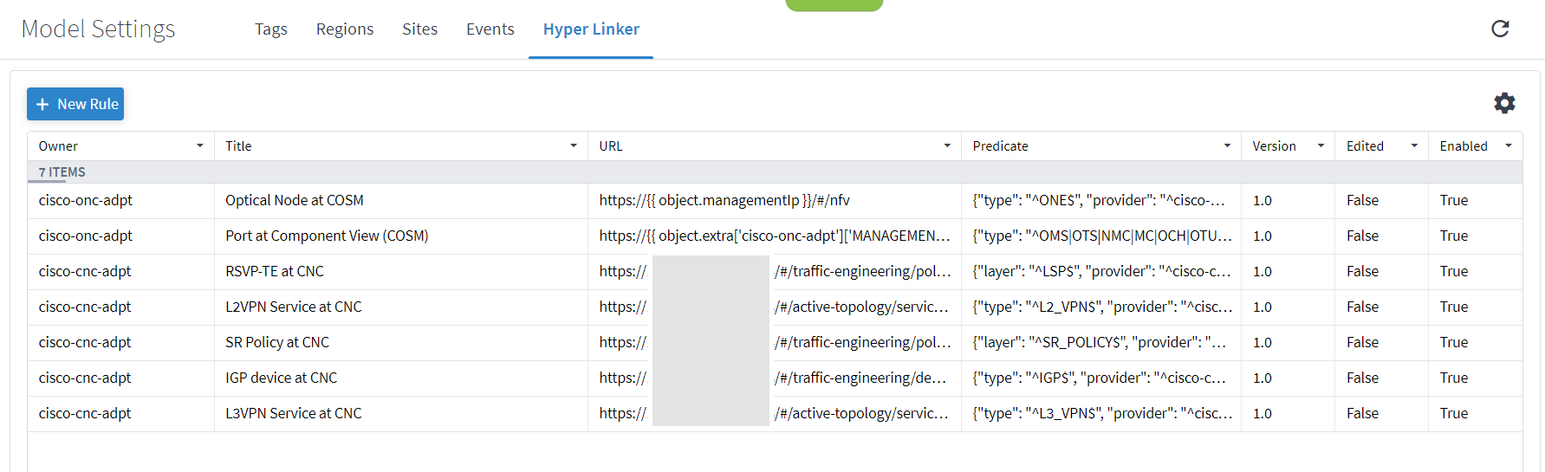Screen dimensions: 1545x472
Task: Select the L2VPN Service at CNC title
Action: [x=294, y=307]
